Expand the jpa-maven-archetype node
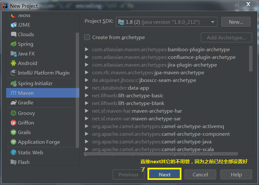The image size is (259, 185). point(87,72)
